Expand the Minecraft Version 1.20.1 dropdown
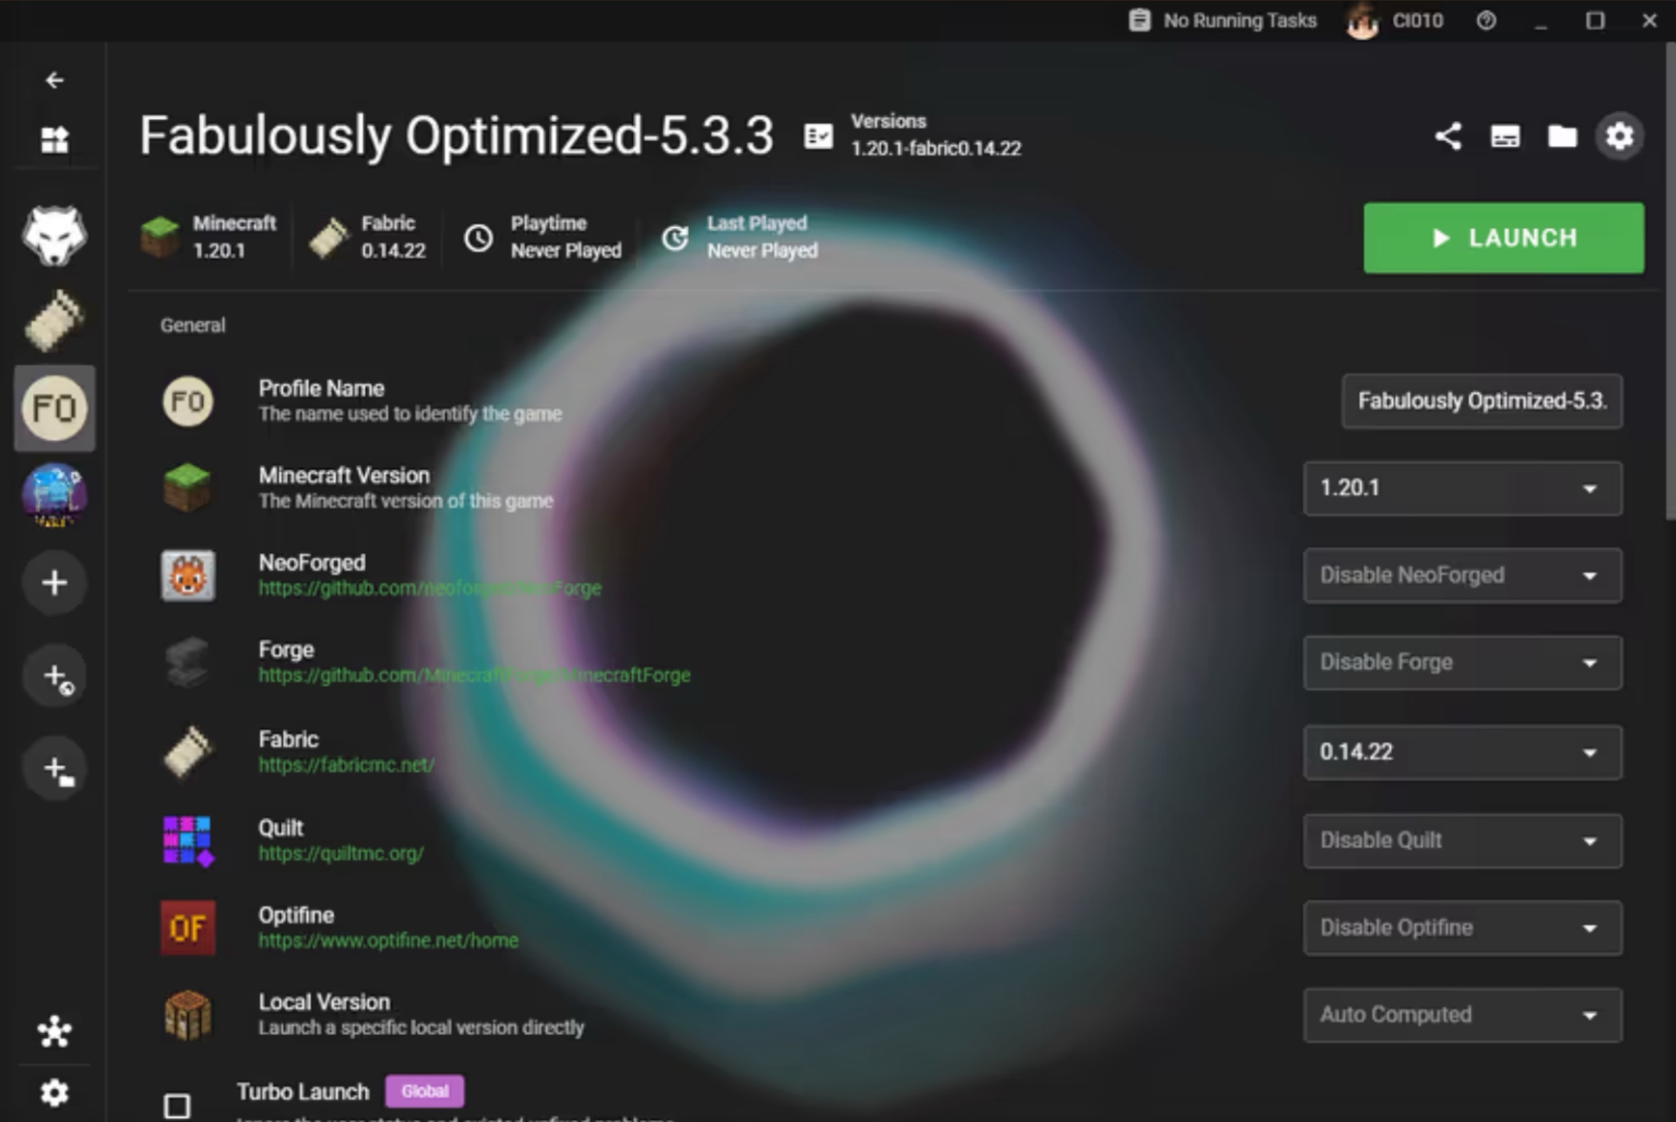The width and height of the screenshot is (1676, 1122). (1462, 488)
